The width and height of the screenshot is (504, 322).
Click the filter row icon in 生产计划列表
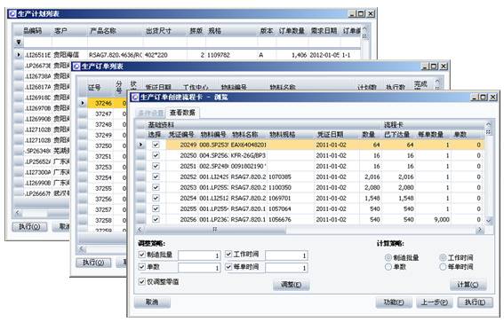[x=19, y=42]
